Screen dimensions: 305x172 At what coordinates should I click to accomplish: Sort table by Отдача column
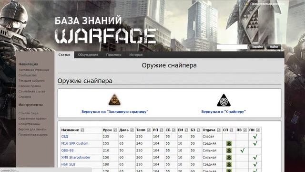(219, 130)
